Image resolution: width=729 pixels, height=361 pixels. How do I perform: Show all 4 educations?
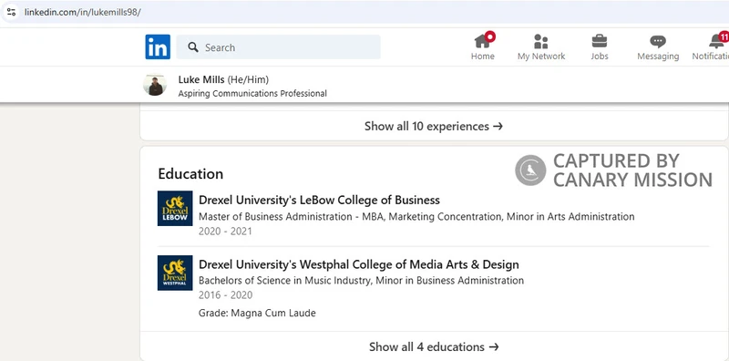click(434, 346)
